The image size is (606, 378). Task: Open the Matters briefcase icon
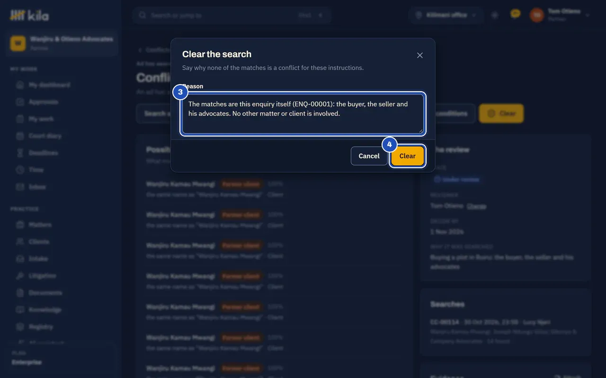pos(20,225)
